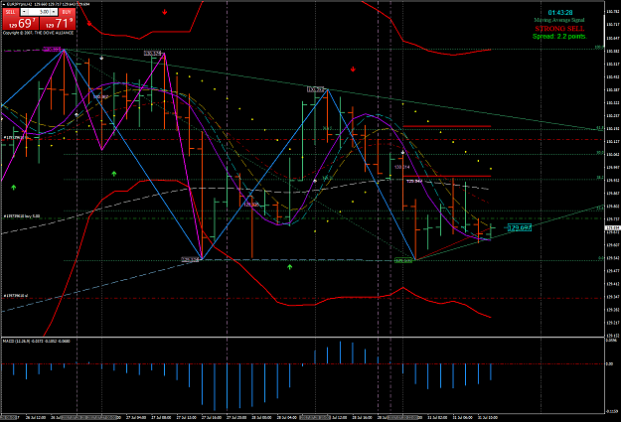Click the Moving Average Signal label
Viewport: 621px width, 422px height.
[x=558, y=20]
